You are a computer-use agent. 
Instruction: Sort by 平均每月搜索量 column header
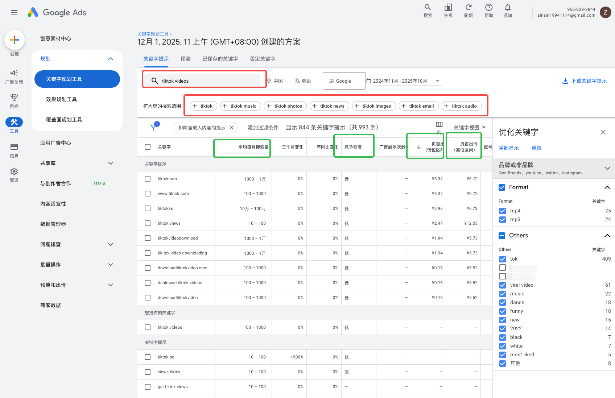tap(253, 147)
